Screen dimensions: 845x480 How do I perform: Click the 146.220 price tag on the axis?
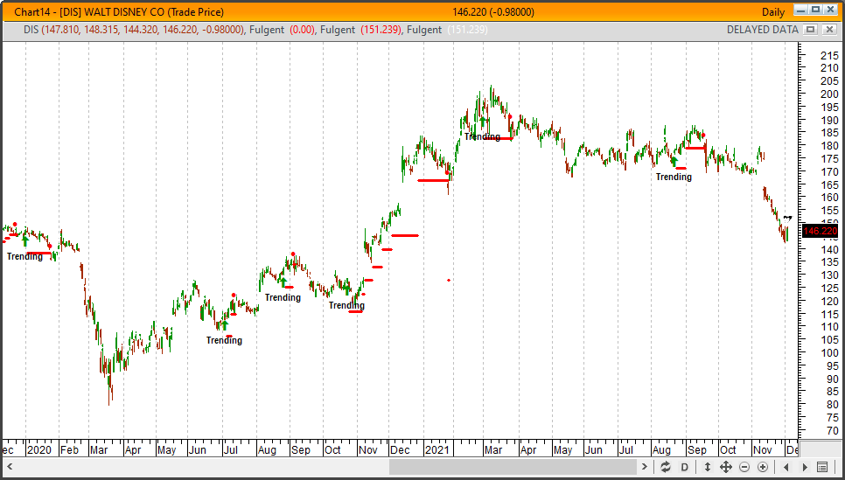(820, 231)
